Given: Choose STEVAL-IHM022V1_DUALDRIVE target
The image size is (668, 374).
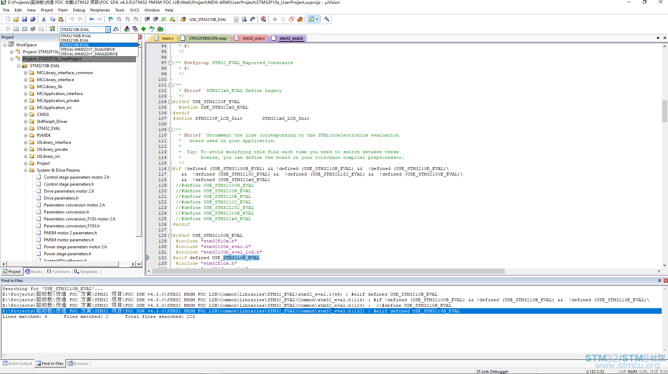Looking at the screenshot, I should point(99,49).
